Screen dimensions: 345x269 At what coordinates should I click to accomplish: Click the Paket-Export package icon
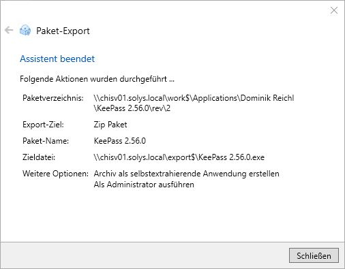[25, 30]
